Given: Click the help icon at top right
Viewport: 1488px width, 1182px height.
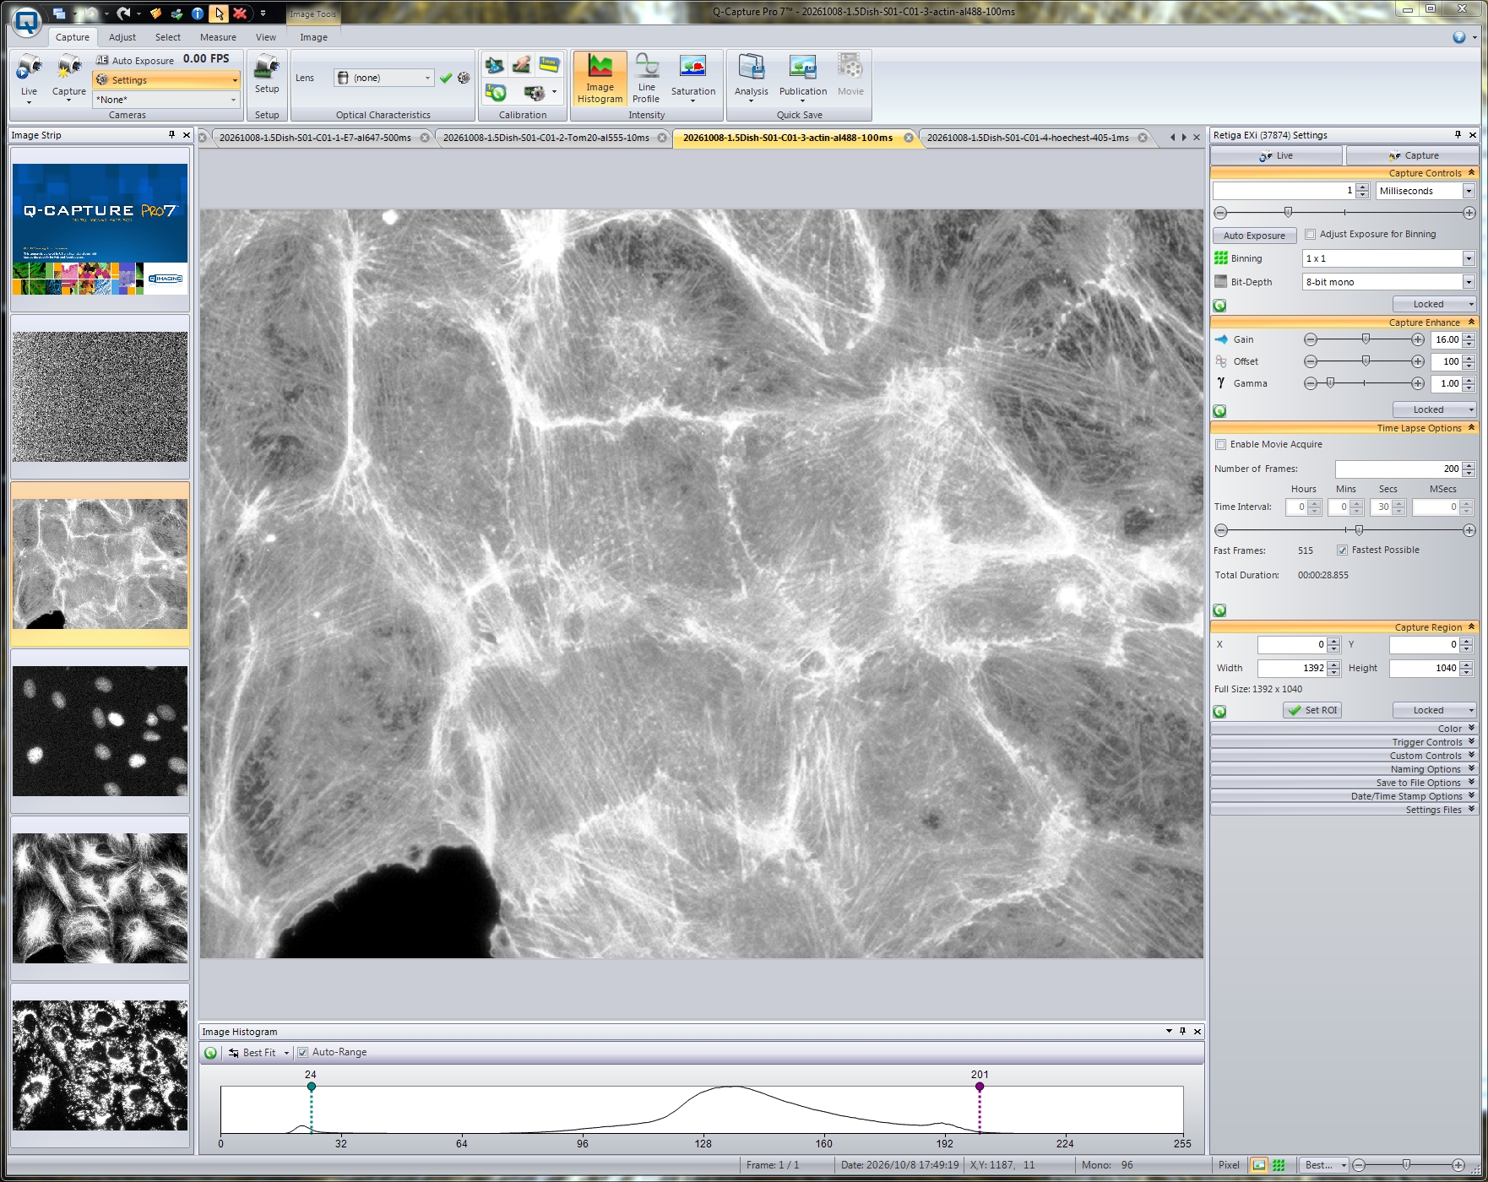Looking at the screenshot, I should [1458, 37].
